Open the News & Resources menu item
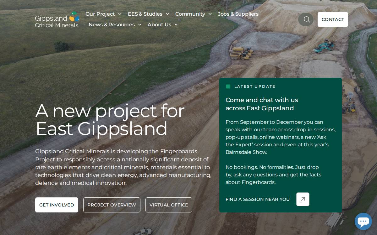This screenshot has height=235, width=377. point(112,25)
